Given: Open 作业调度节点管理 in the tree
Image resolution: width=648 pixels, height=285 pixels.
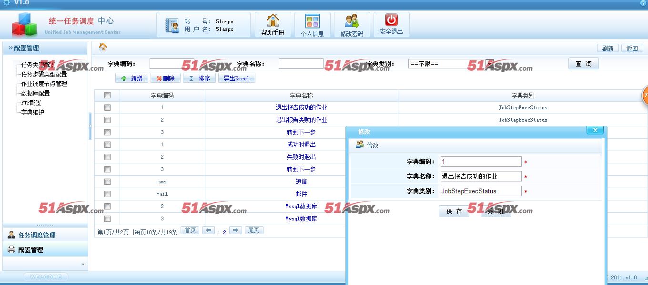Looking at the screenshot, I should [44, 84].
